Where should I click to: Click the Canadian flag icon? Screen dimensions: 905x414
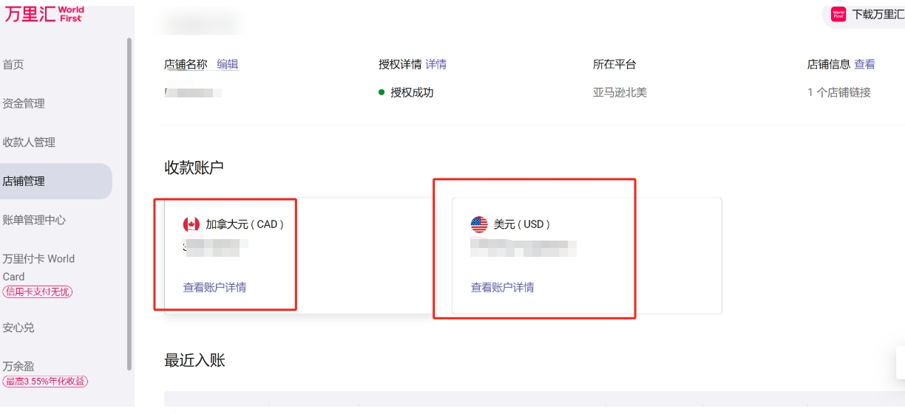click(x=191, y=224)
